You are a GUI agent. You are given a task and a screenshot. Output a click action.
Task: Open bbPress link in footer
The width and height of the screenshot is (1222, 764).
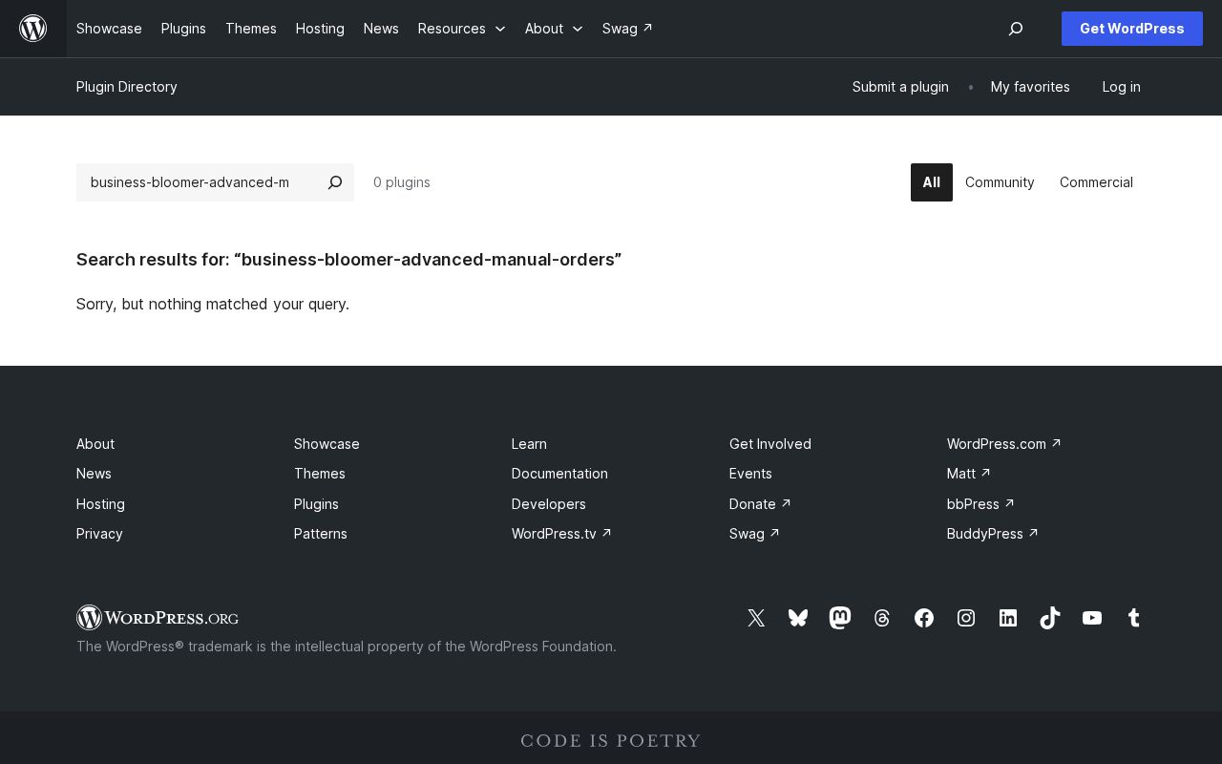point(980,504)
